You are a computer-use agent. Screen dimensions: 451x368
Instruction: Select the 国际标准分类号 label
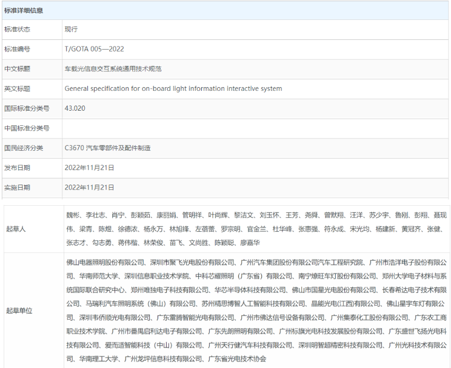click(27, 108)
